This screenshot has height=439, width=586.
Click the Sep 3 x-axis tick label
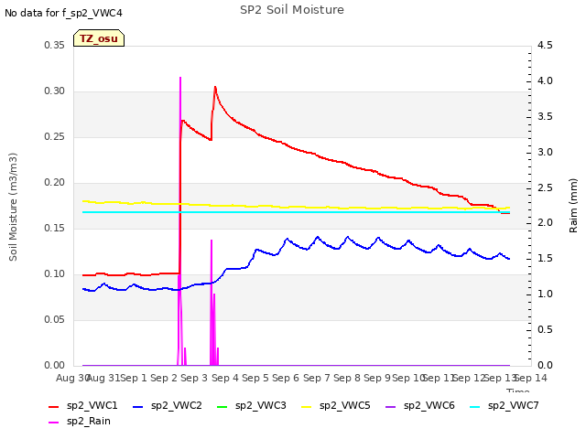(194, 378)
